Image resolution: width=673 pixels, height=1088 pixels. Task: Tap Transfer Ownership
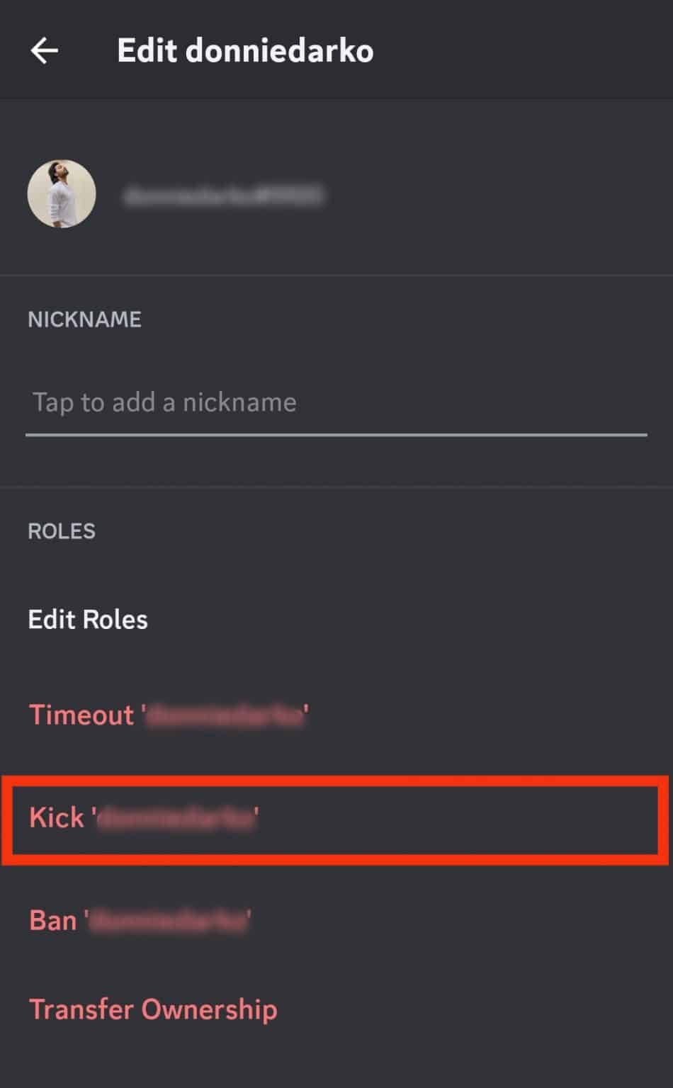click(x=152, y=1009)
